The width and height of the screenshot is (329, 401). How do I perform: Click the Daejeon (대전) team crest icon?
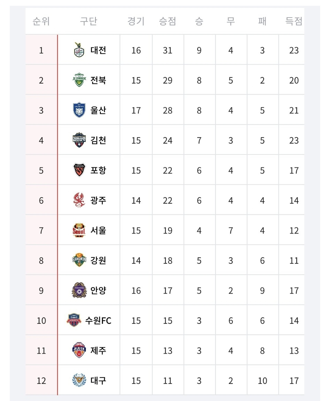79,50
